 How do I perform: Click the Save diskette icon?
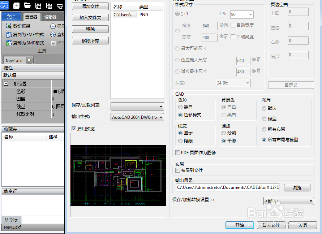pyautogui.click(x=38, y=6)
